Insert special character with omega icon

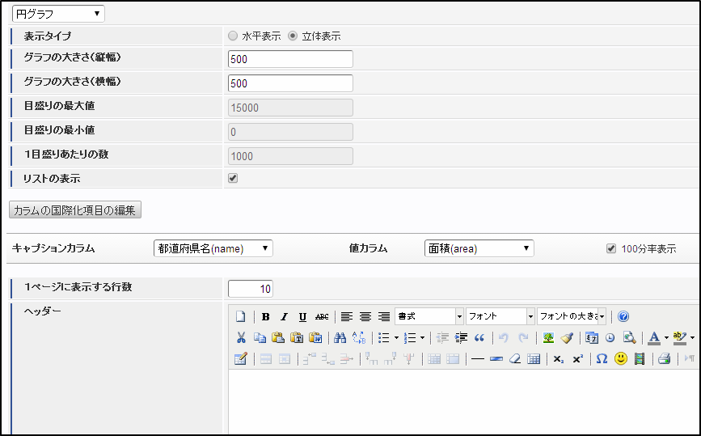602,358
